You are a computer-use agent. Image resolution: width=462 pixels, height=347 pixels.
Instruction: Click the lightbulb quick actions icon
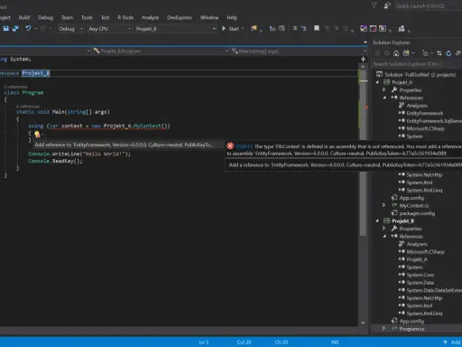click(37, 134)
